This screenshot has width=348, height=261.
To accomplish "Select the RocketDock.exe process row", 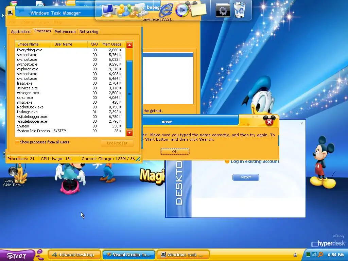I will coord(70,107).
